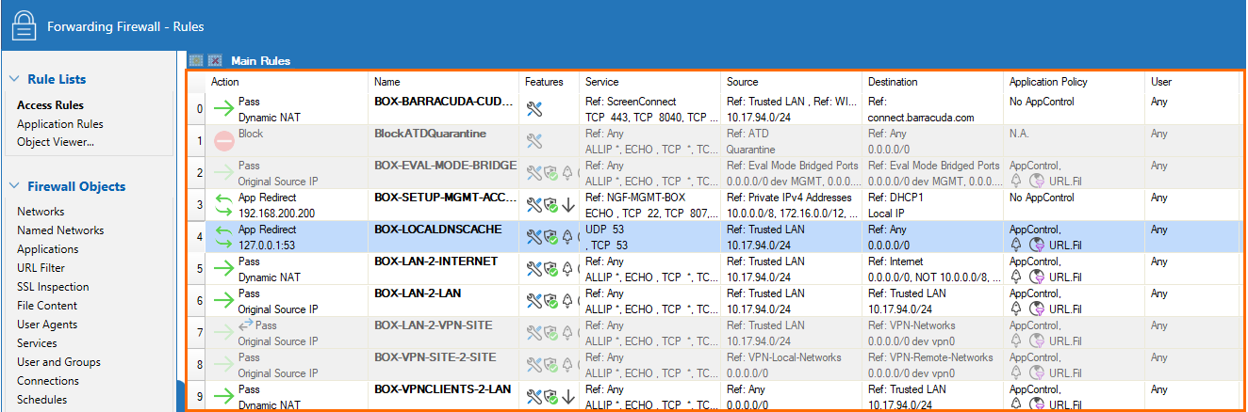Click the green Pass arrow of BOX-LAN-2-LAN
This screenshot has width=1248, height=412.
point(224,301)
